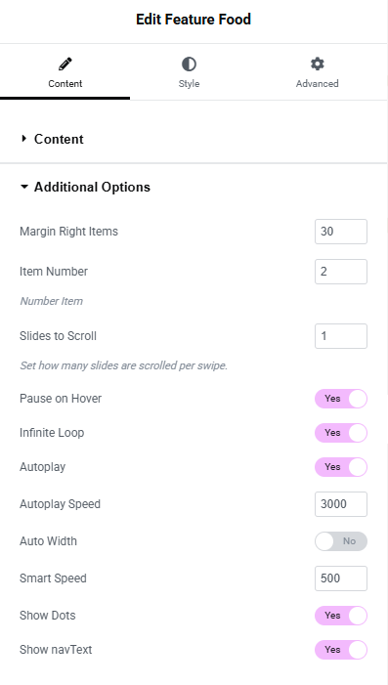Click the Margin Right Items field
The width and height of the screenshot is (388, 685).
click(x=341, y=232)
